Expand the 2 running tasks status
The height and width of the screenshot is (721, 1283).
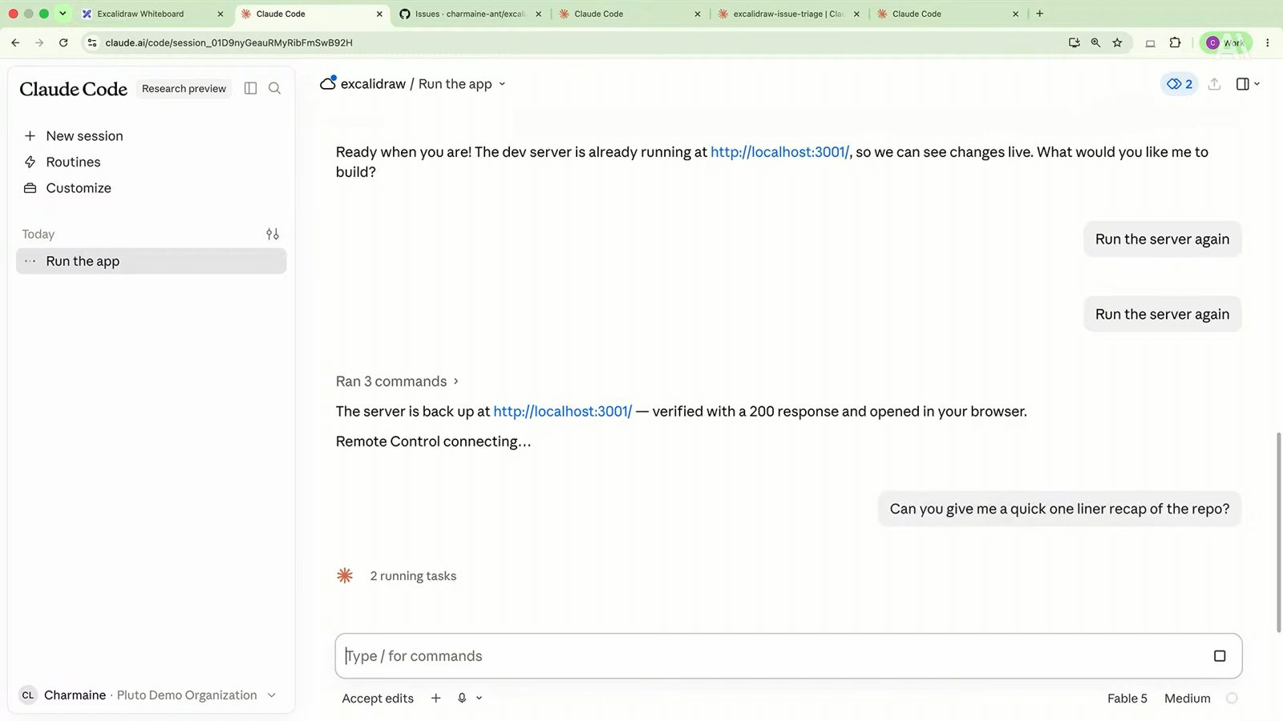pyautogui.click(x=413, y=576)
